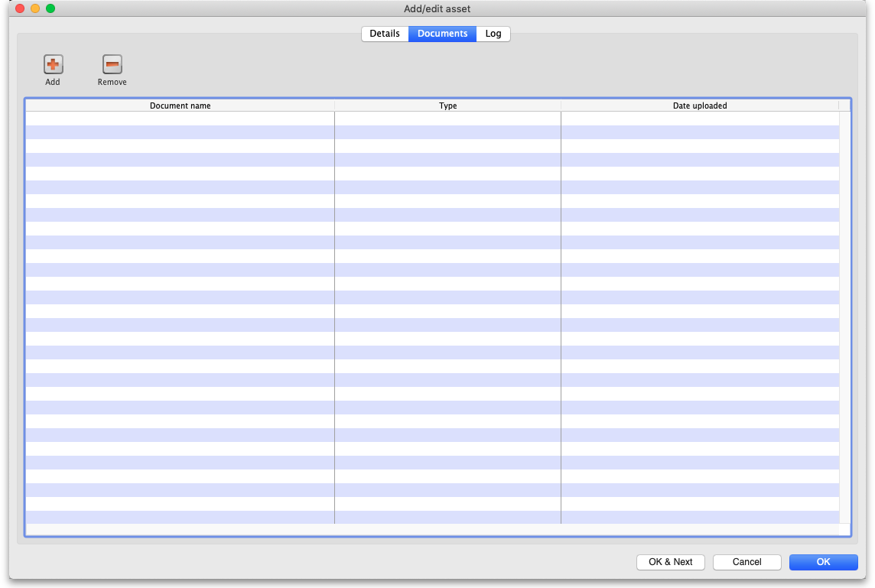The image size is (875, 588).
Task: Maximize window with the green button
Action: point(50,8)
